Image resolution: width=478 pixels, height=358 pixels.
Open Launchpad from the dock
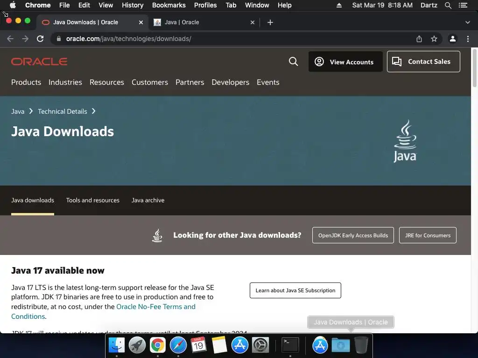pos(137,345)
